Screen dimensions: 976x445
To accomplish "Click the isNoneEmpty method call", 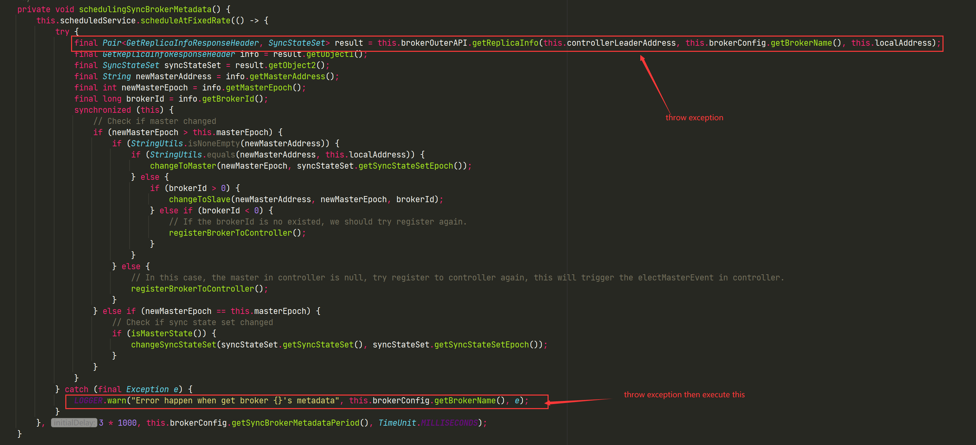I will (214, 144).
